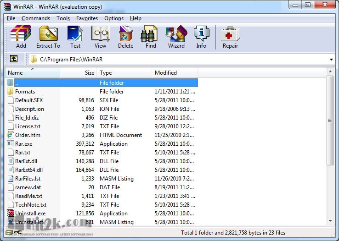The width and height of the screenshot is (339, 241).
Task: Select the ReadMe.txt file name
Action: [29, 196]
